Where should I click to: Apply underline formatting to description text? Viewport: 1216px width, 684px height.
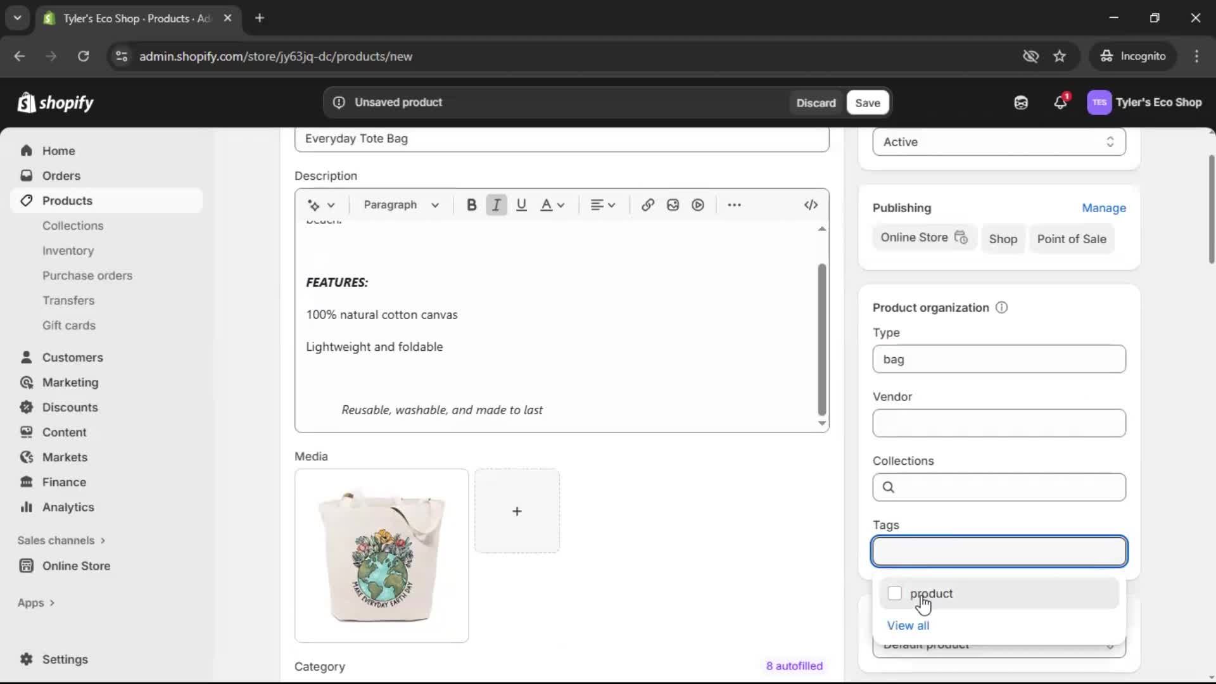pos(521,205)
